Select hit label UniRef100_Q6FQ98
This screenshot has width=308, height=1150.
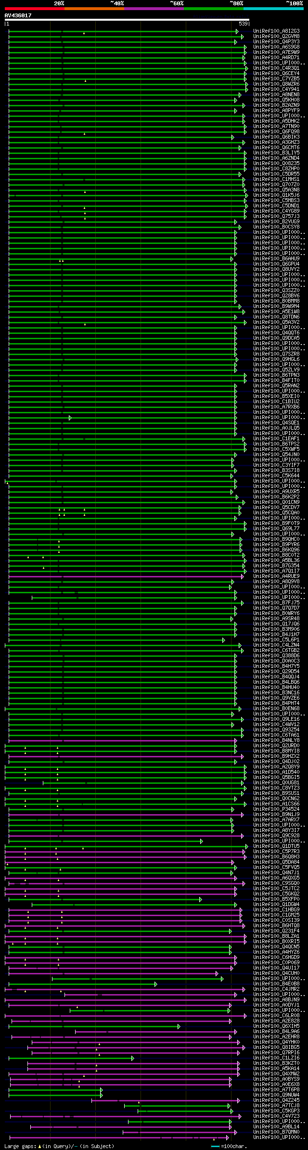276,132
